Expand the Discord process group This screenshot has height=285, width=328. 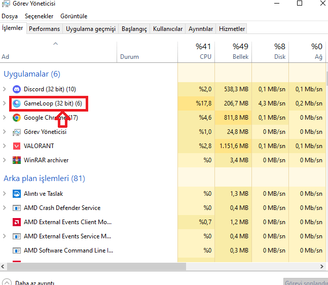tap(5, 89)
